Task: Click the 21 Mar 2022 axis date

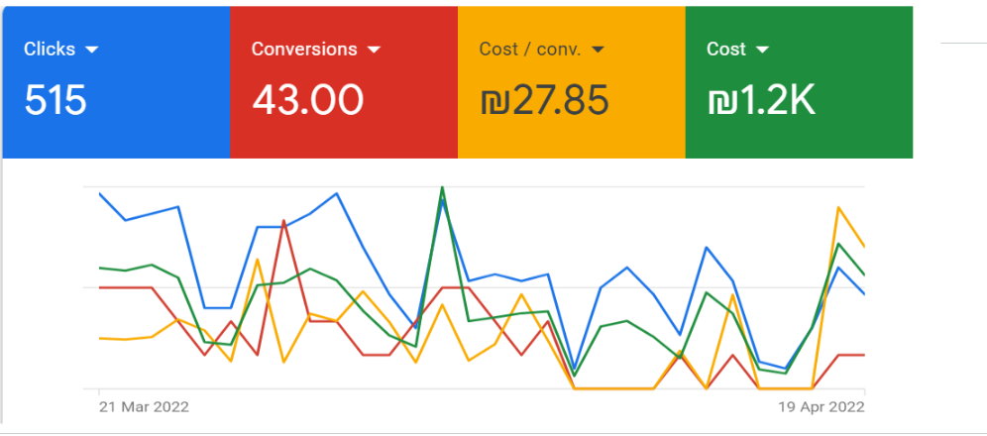Action: 144,407
